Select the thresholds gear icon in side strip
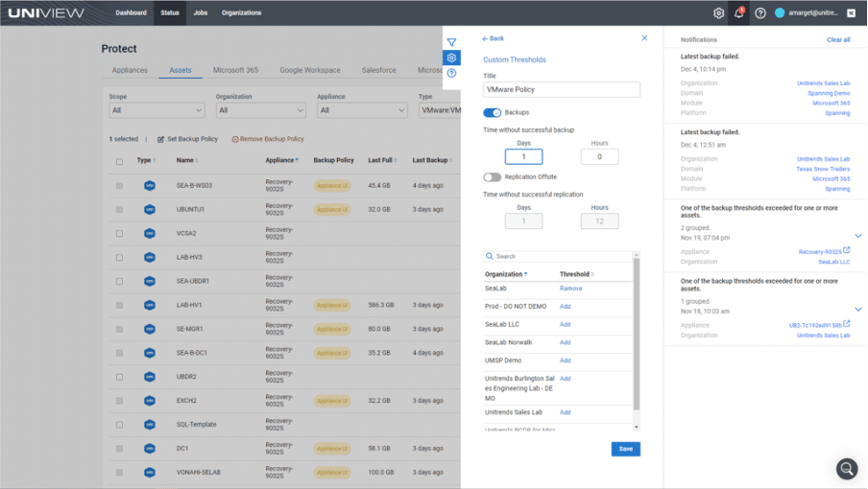 click(x=451, y=58)
